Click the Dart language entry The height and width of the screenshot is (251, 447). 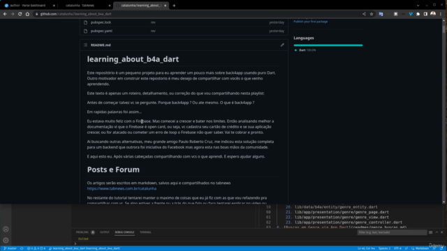click(306, 50)
